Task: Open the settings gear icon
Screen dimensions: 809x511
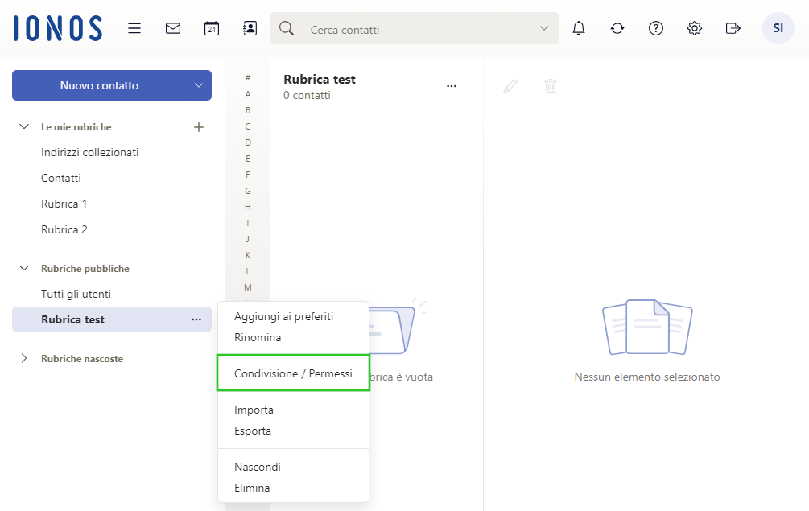Action: coord(695,28)
